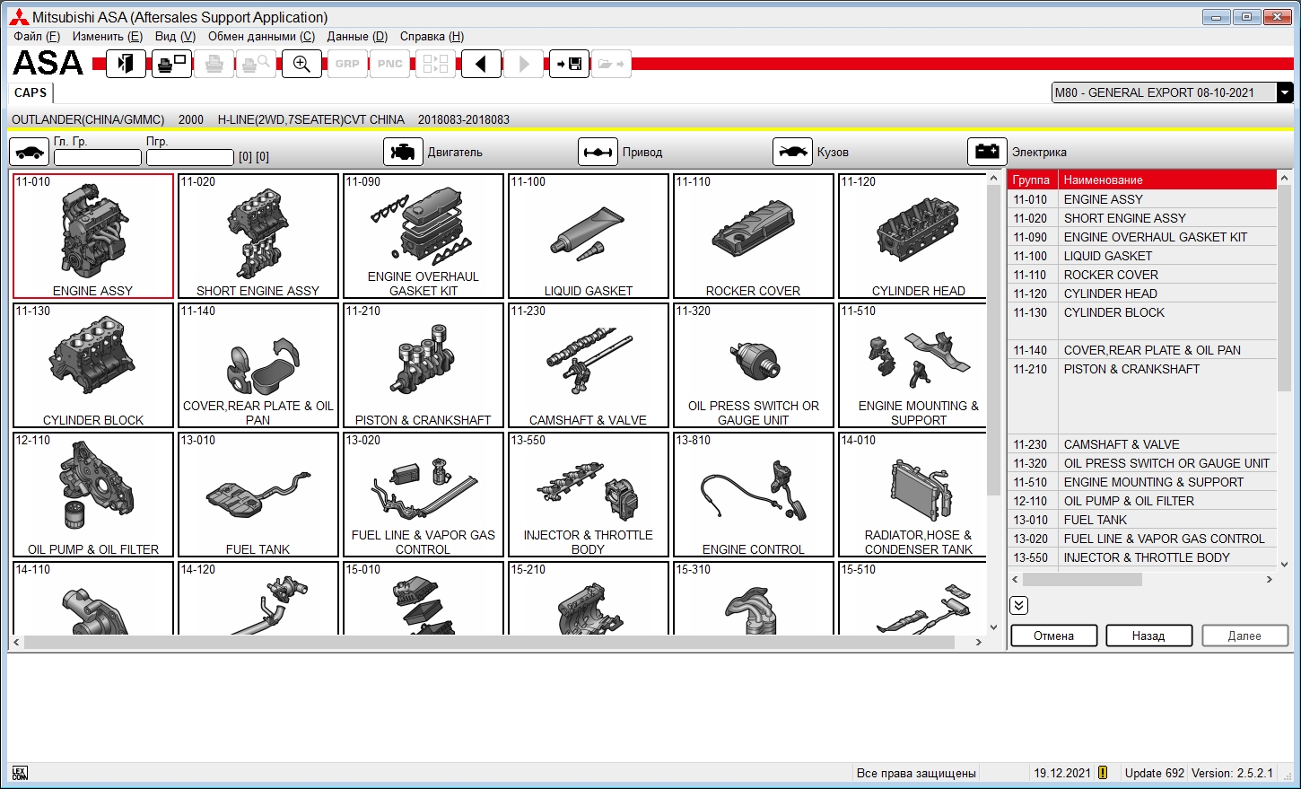Go back with the left arrow icon
The width and height of the screenshot is (1301, 789).
tap(481, 64)
